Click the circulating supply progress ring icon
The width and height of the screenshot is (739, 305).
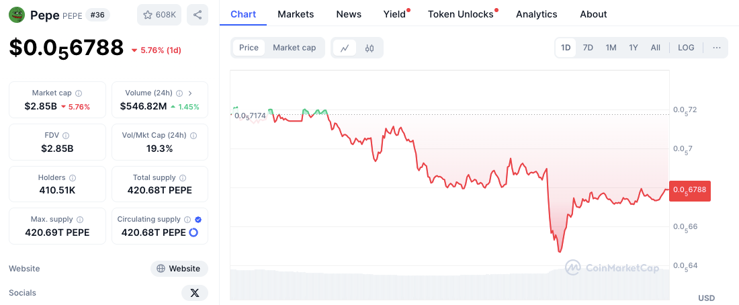click(x=193, y=232)
